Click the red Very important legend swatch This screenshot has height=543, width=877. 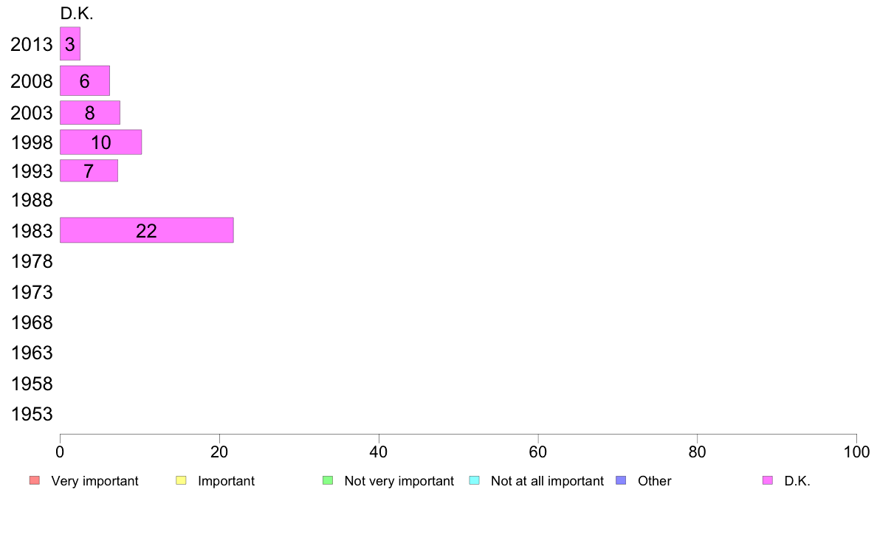35,480
